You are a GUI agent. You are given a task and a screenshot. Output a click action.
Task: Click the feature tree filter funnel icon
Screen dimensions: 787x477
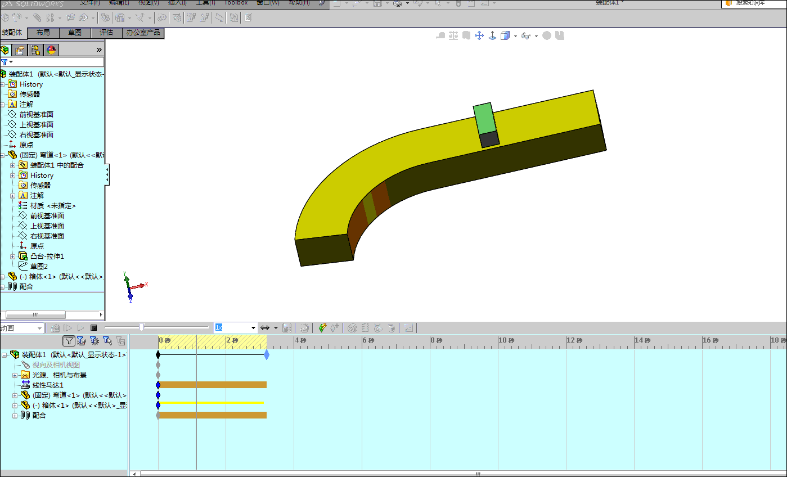[x=5, y=62]
